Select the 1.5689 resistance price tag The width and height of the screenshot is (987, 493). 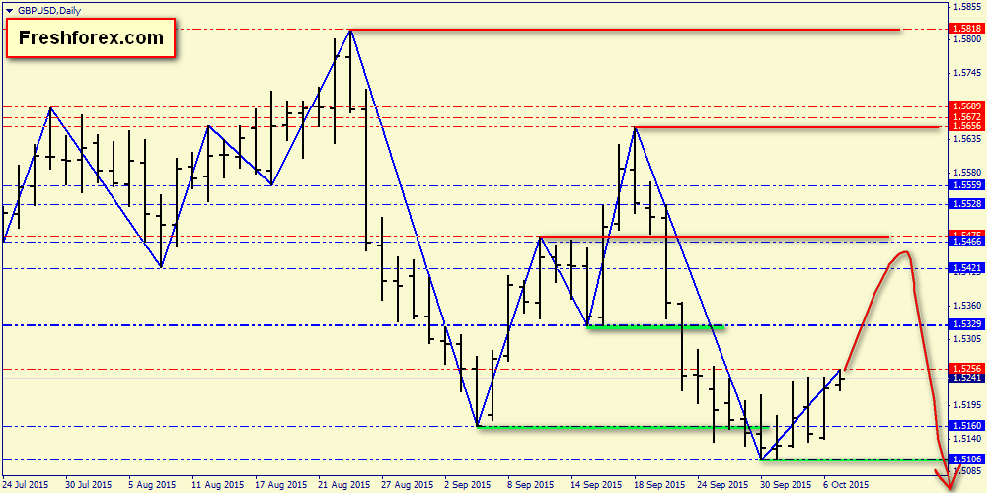(x=965, y=106)
